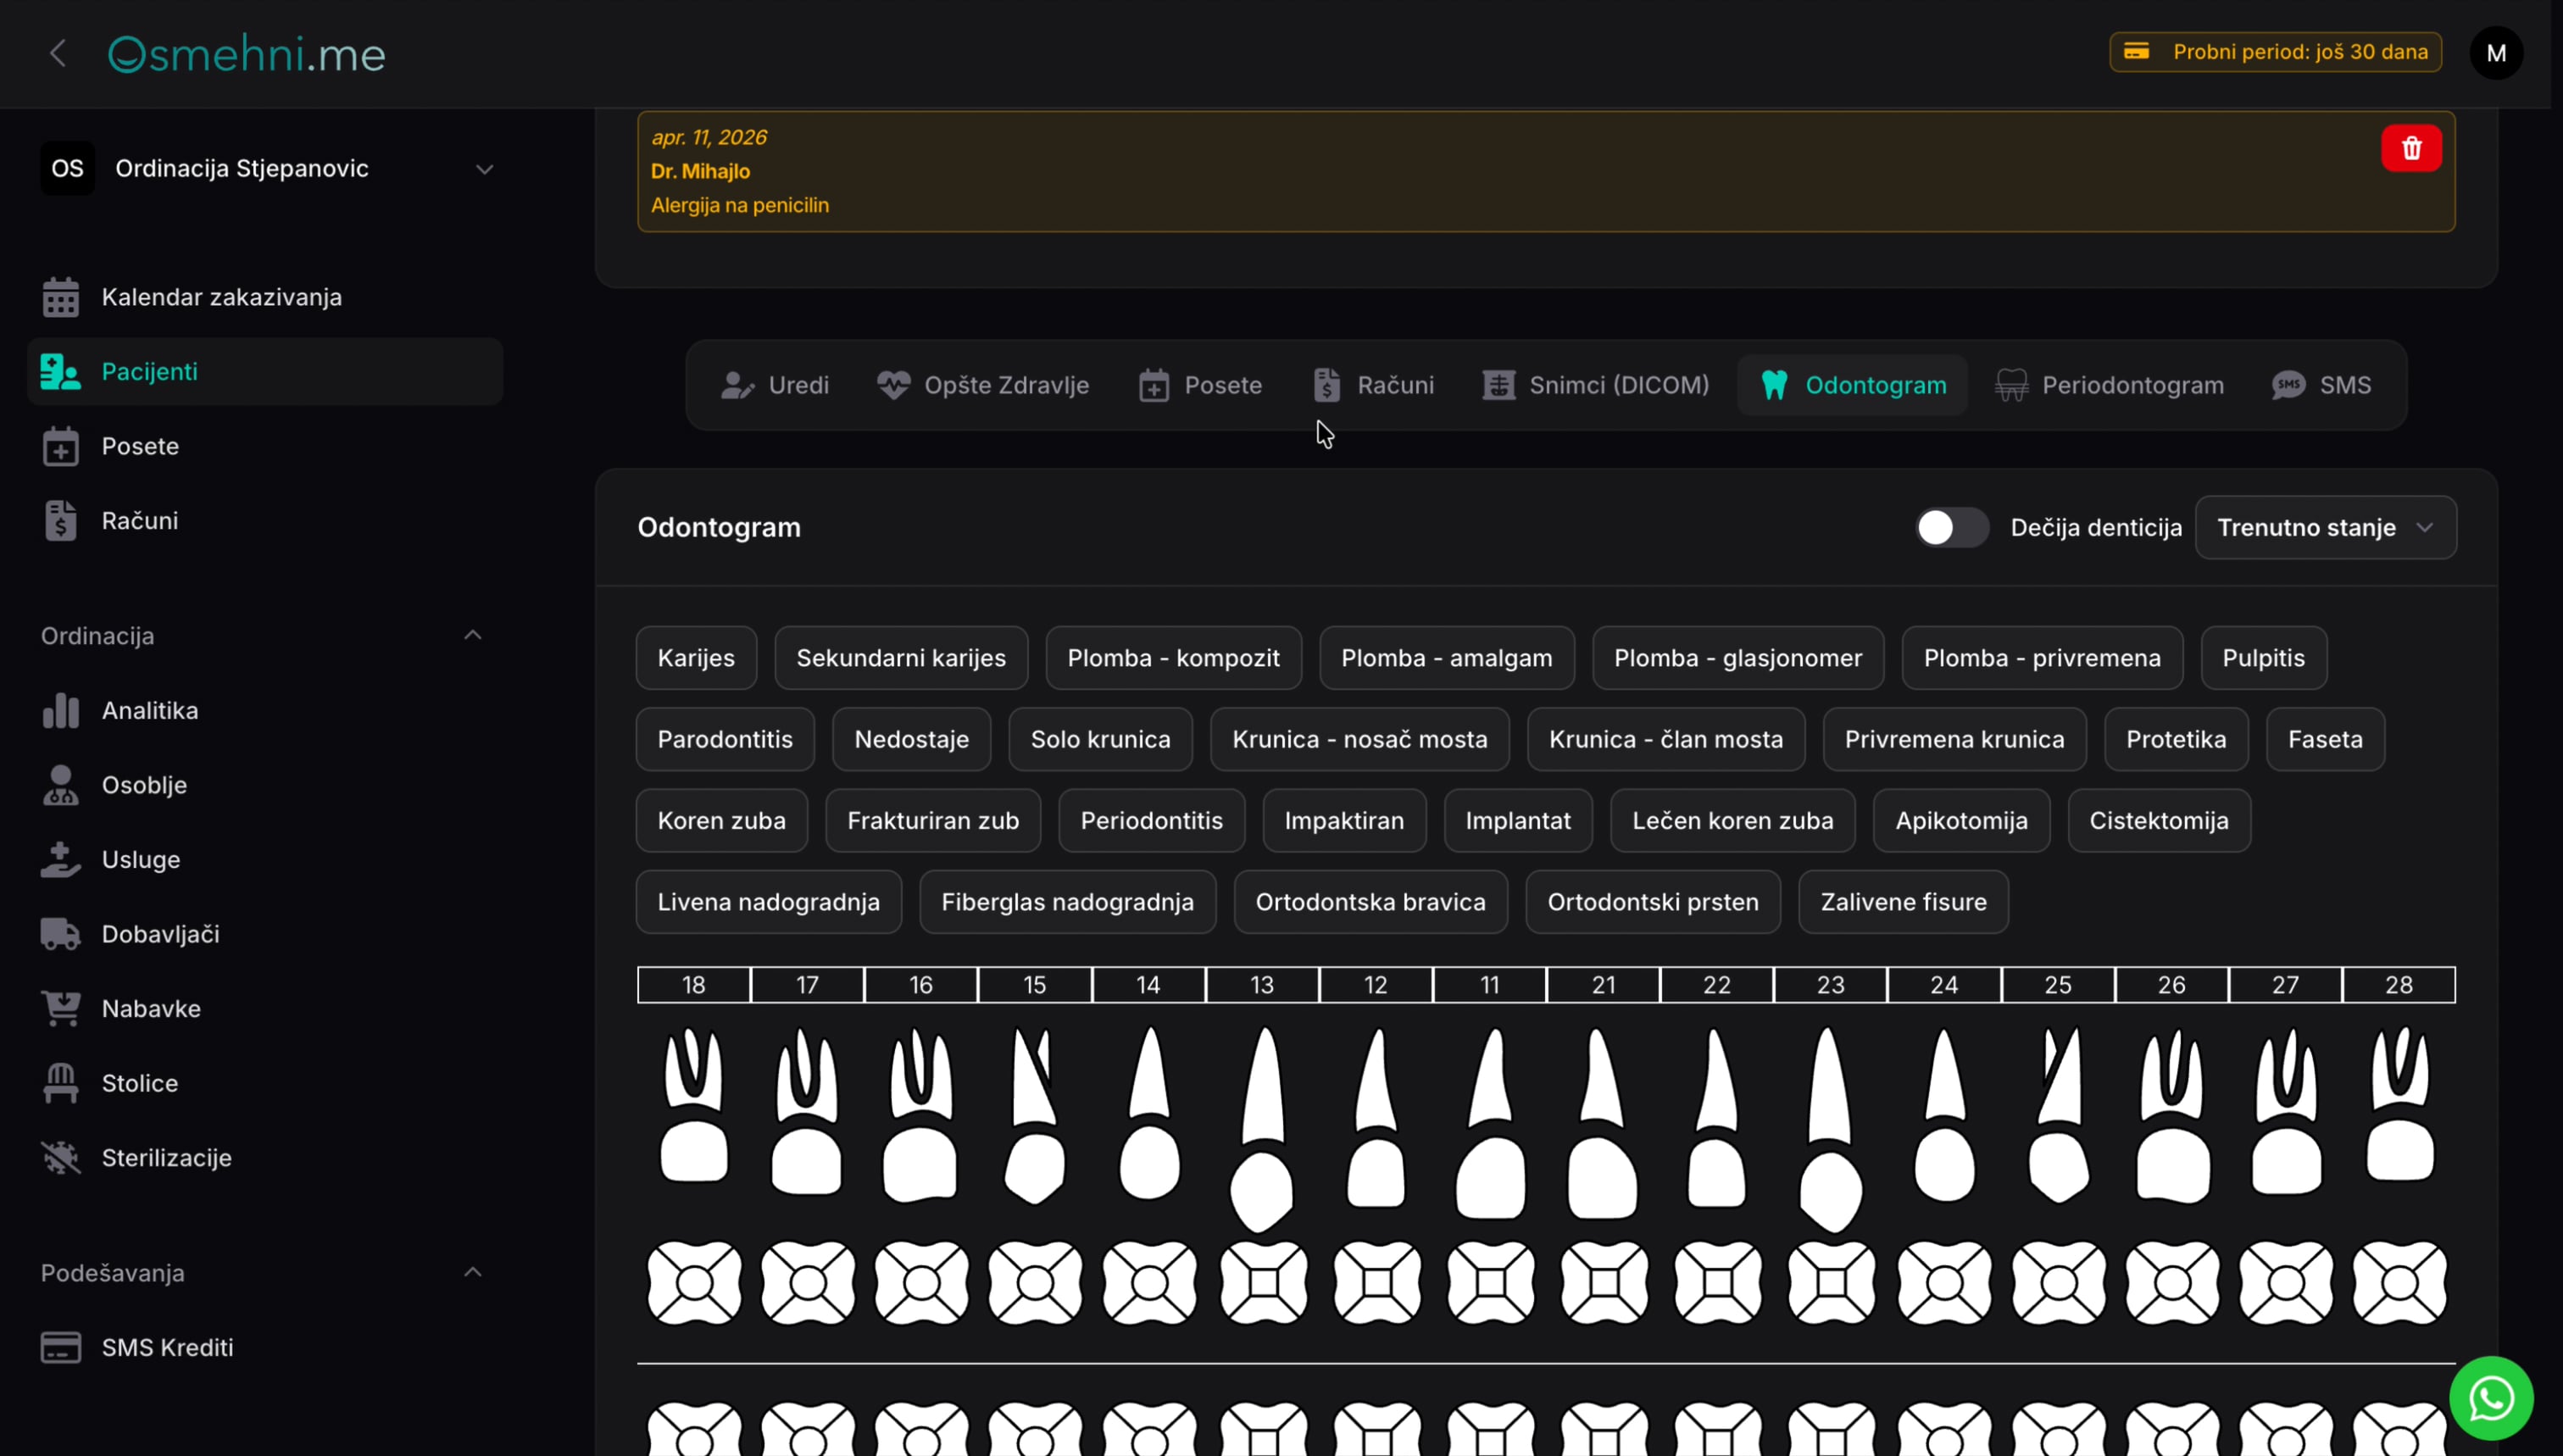Image resolution: width=2563 pixels, height=1456 pixels.
Task: Open Sterilizacije in the sidebar
Action: pyautogui.click(x=265, y=1157)
